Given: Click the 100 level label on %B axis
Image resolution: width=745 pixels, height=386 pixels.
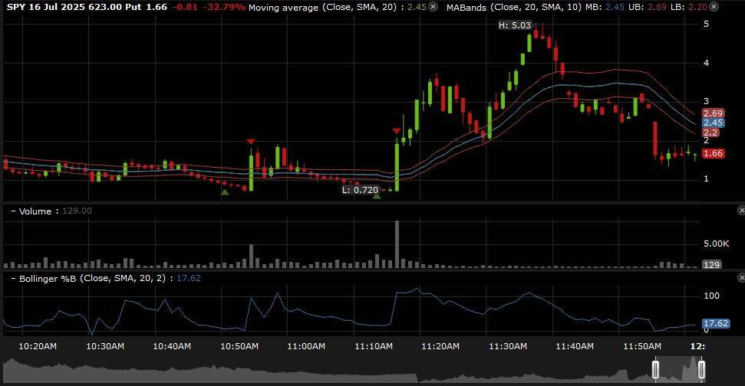Looking at the screenshot, I should pyautogui.click(x=711, y=296).
